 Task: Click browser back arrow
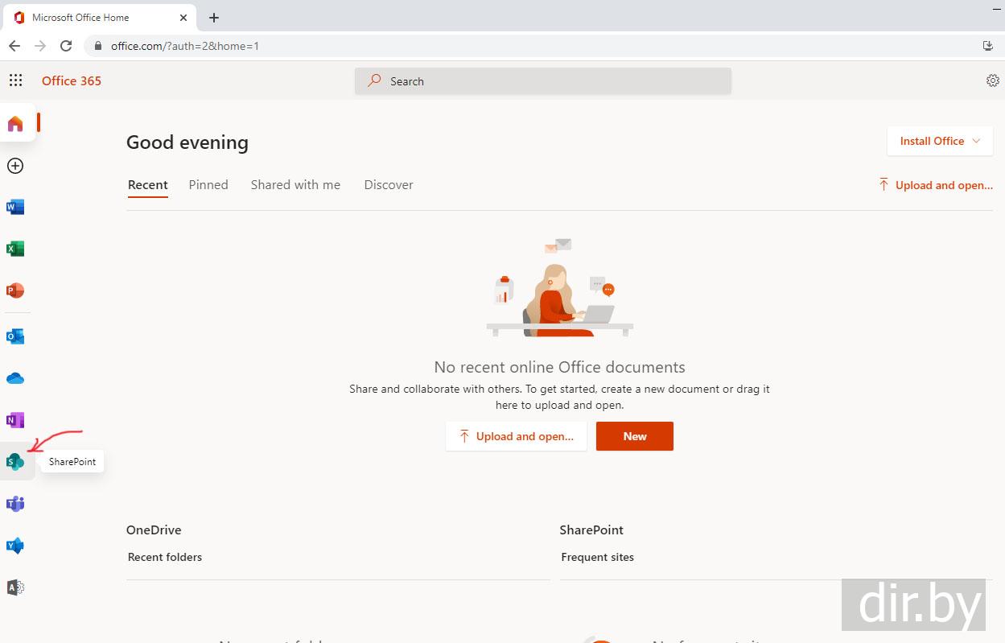14,46
